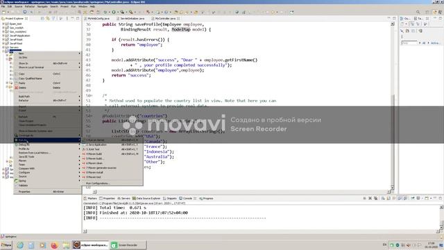The width and height of the screenshot is (444, 250).
Task: Click the New file toolbar icon
Action: click(4, 12)
